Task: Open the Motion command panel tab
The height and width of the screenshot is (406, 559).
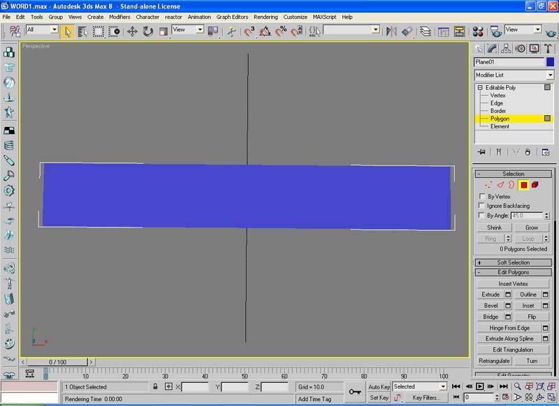Action: click(520, 48)
